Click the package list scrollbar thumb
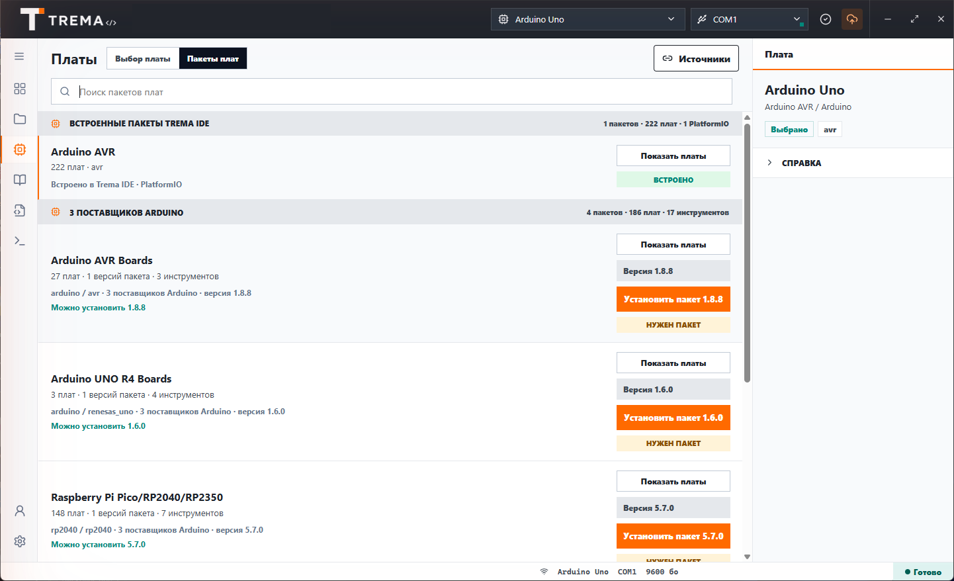This screenshot has width=954, height=581. click(x=748, y=253)
